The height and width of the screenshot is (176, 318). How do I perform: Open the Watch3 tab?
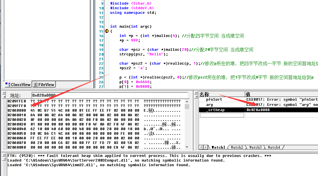255,147
